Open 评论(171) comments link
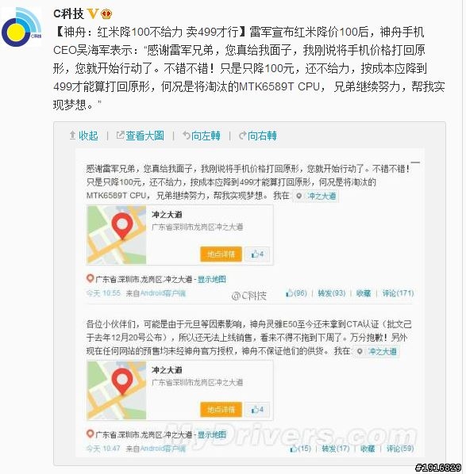Viewport: 466px width, 474px height. (398, 293)
